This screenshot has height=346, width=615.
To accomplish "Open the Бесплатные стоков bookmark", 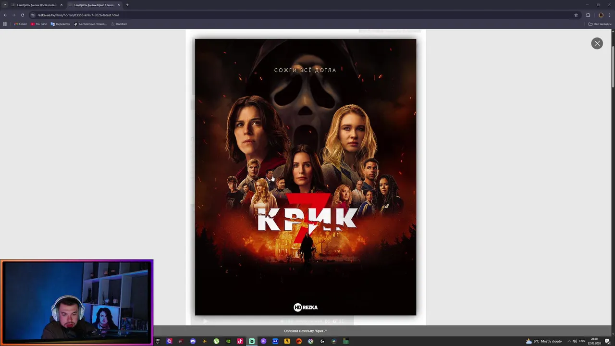I will 90,24.
